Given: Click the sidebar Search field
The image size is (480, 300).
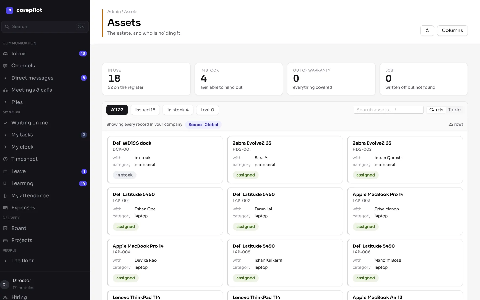Looking at the screenshot, I should pyautogui.click(x=45, y=27).
